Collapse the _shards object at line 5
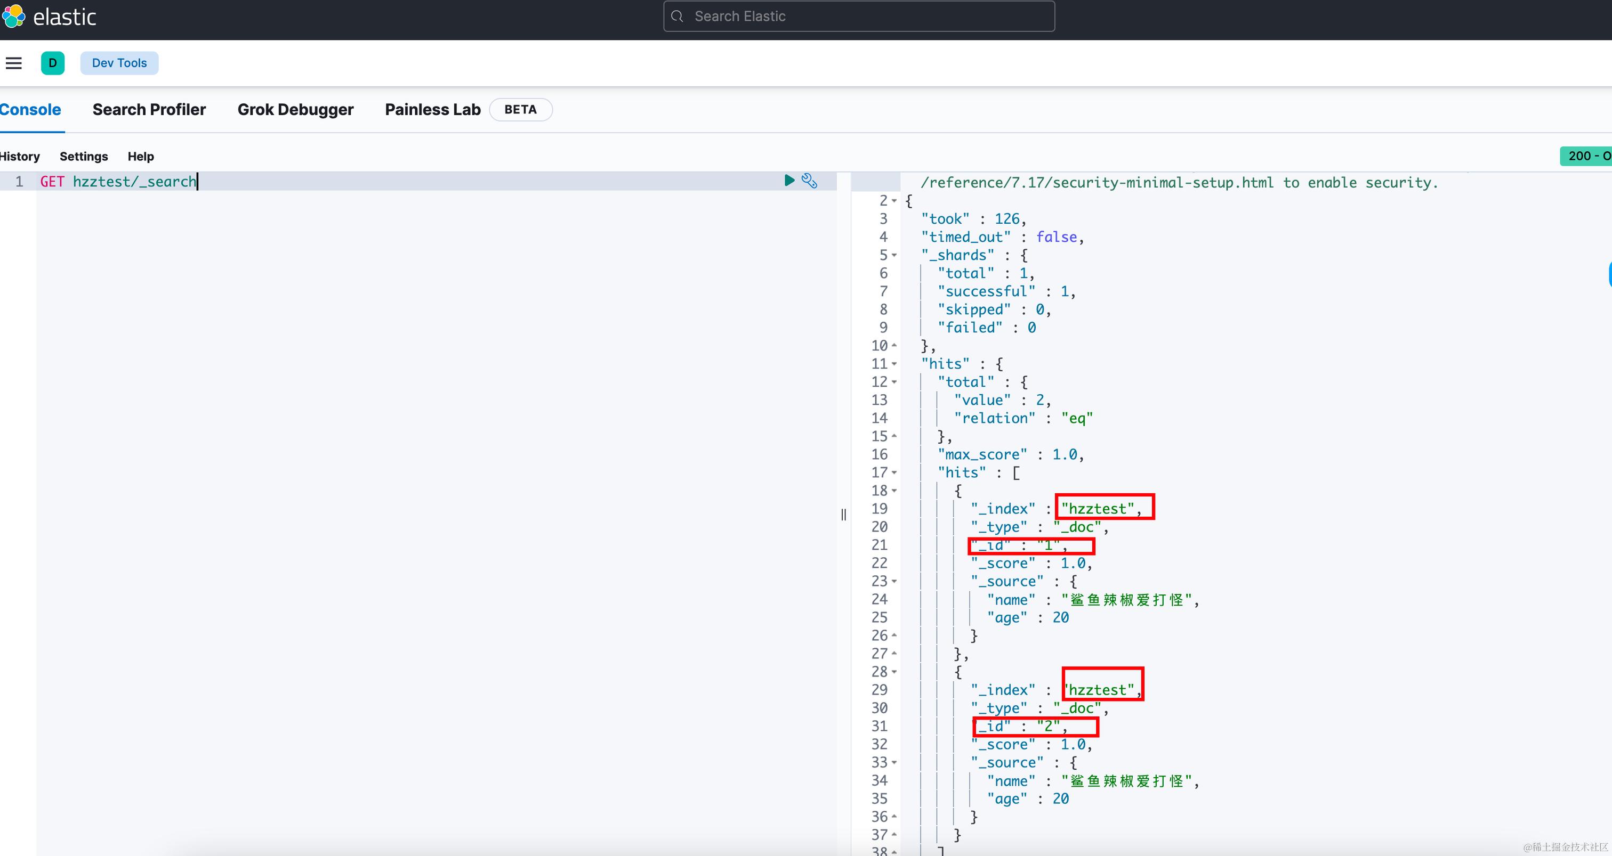Screen dimensions: 1612x856 (x=894, y=255)
